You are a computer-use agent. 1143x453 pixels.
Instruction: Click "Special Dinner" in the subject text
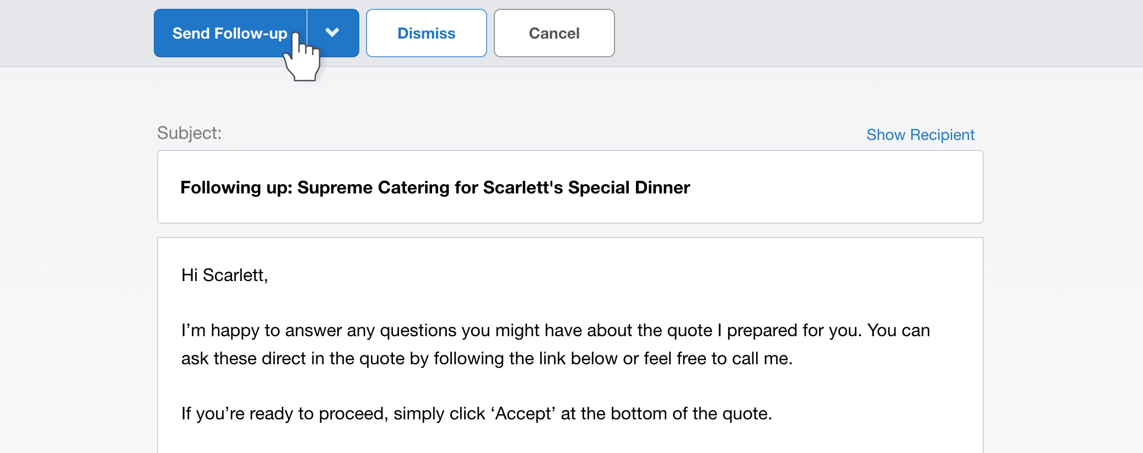[x=629, y=187]
